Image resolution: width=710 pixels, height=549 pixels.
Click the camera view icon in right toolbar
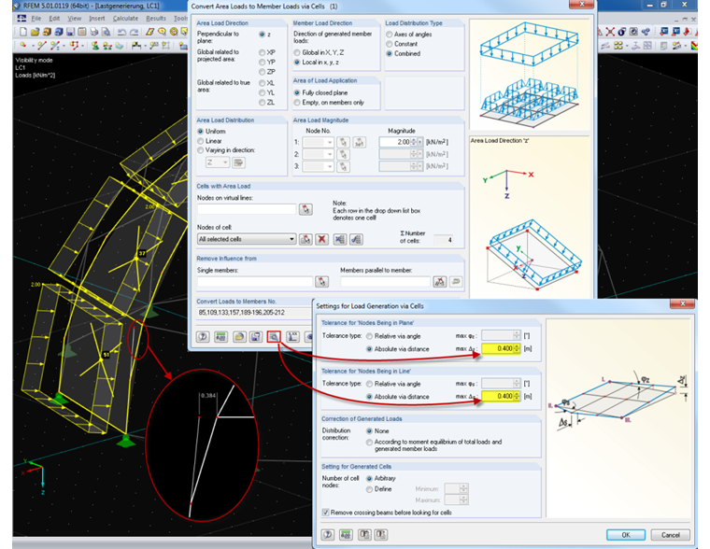[634, 32]
